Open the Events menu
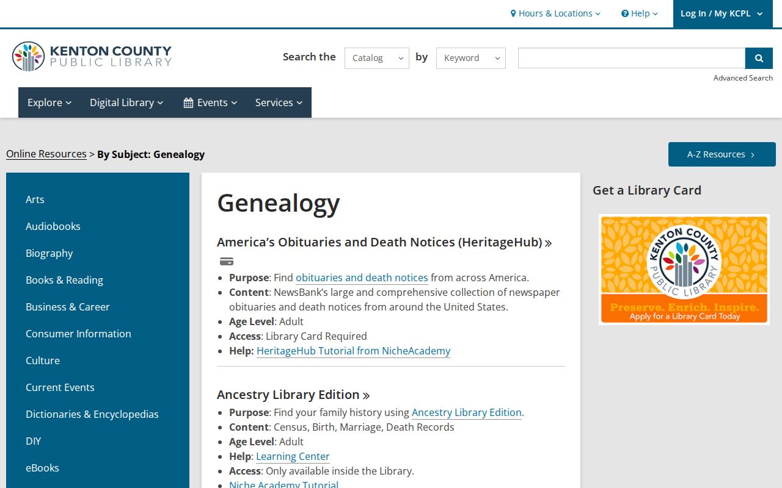Viewport: 782px width, 488px height. (210, 102)
